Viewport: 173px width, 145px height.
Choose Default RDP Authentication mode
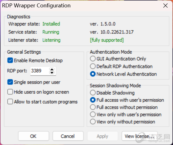point(93,66)
